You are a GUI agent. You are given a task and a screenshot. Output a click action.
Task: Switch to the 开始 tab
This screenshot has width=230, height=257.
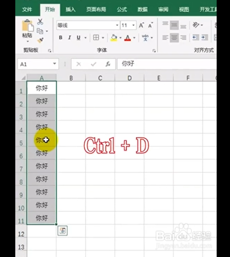click(50, 10)
